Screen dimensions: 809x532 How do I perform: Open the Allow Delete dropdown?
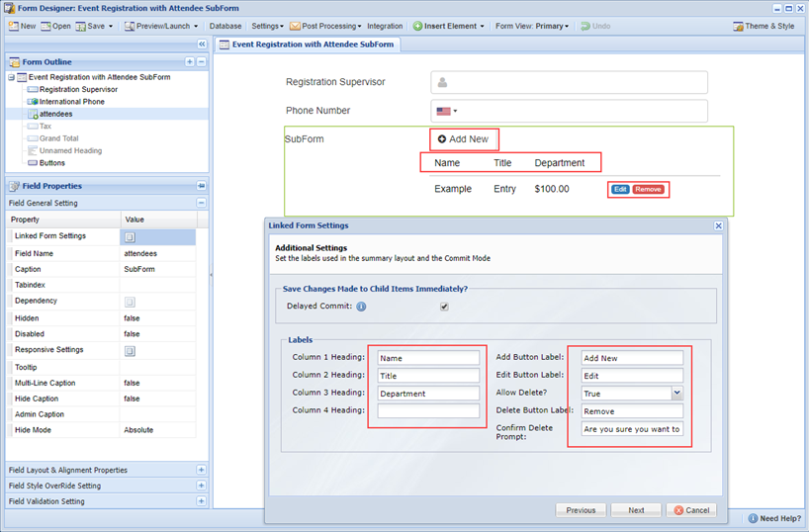(676, 394)
